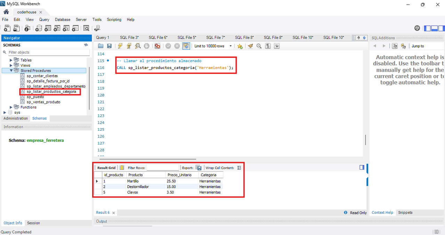Expand the Functions tree node
The height and width of the screenshot is (235, 445).
click(11, 107)
